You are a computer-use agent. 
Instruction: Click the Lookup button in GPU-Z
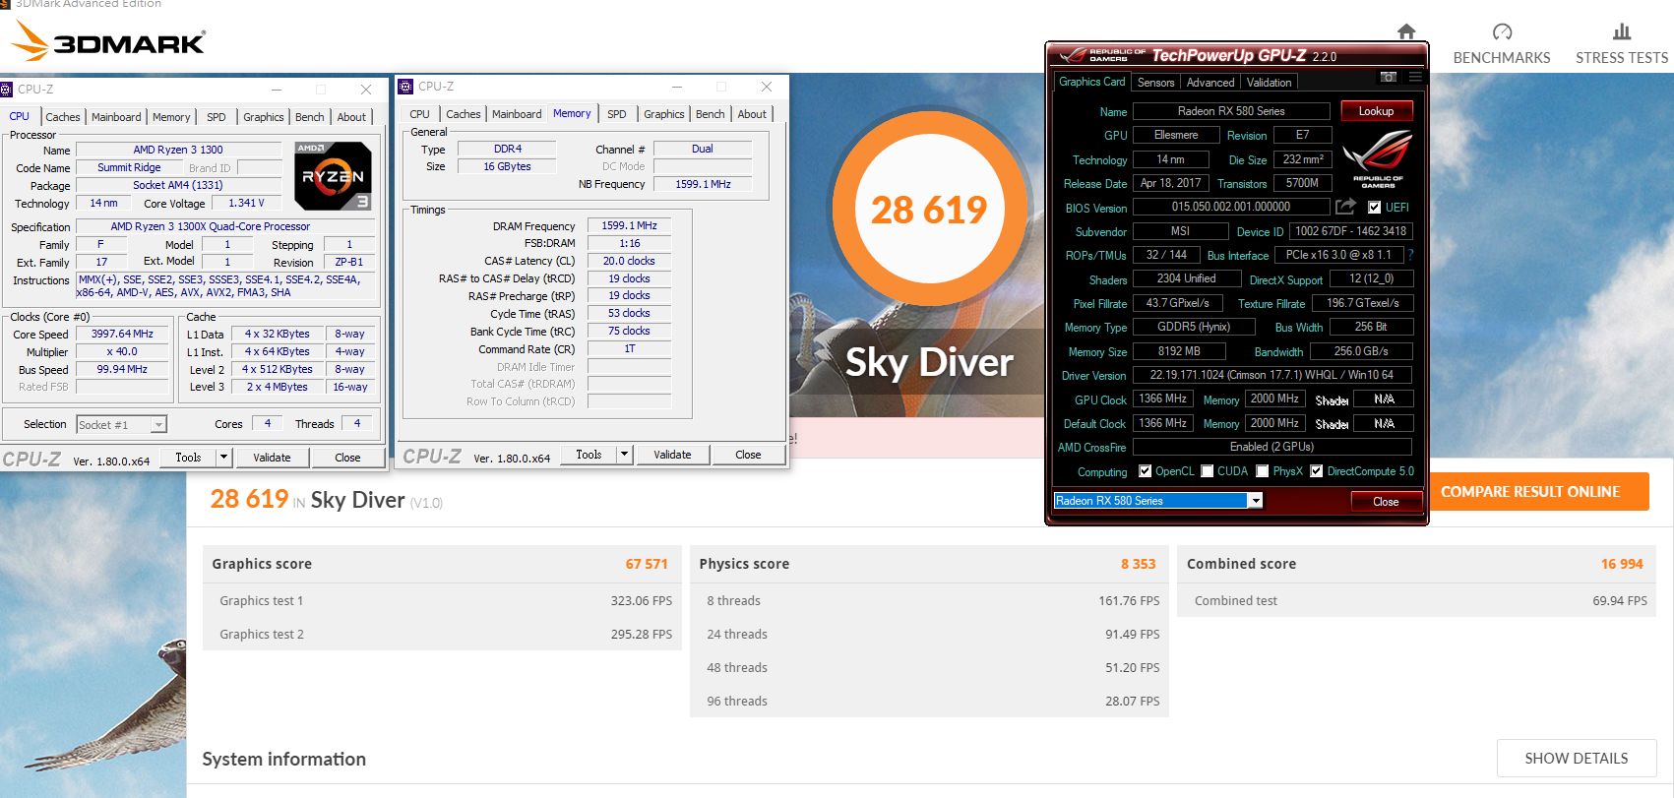[x=1376, y=111]
